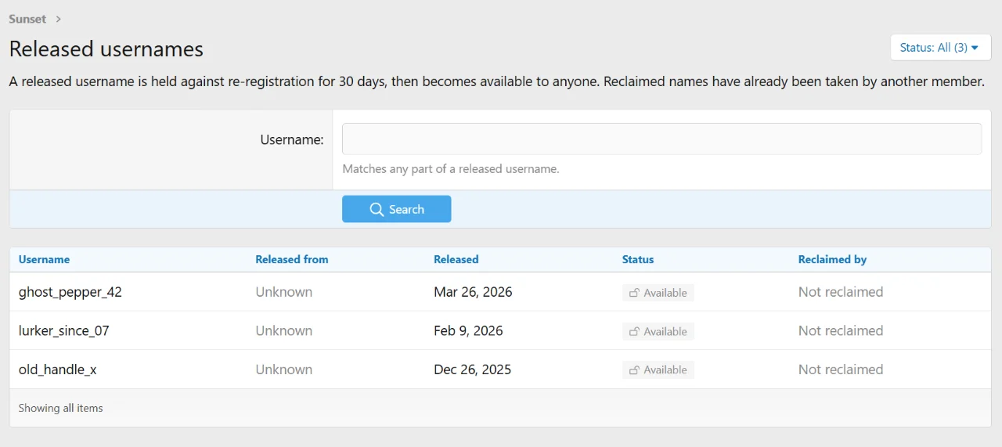The image size is (1002, 447).
Task: Click the Feb 9, 2026 release date
Action: tap(468, 330)
